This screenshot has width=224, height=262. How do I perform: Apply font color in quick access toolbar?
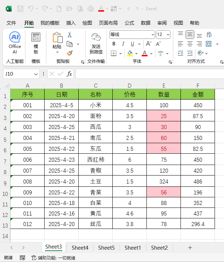point(101,8)
